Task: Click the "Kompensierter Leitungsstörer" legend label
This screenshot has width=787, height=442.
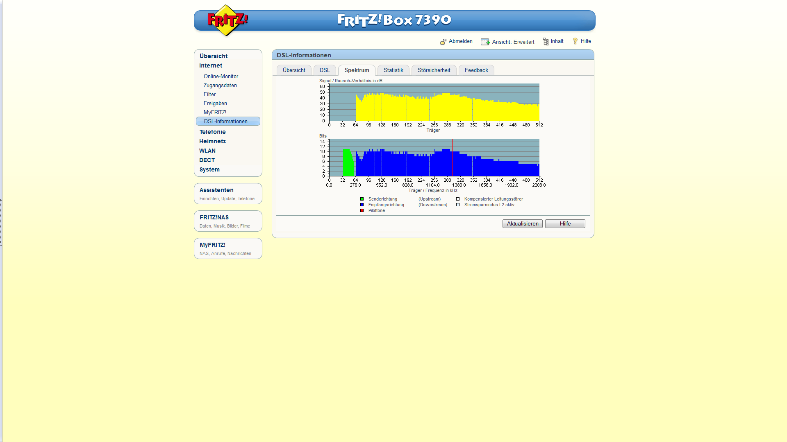Action: 494,199
